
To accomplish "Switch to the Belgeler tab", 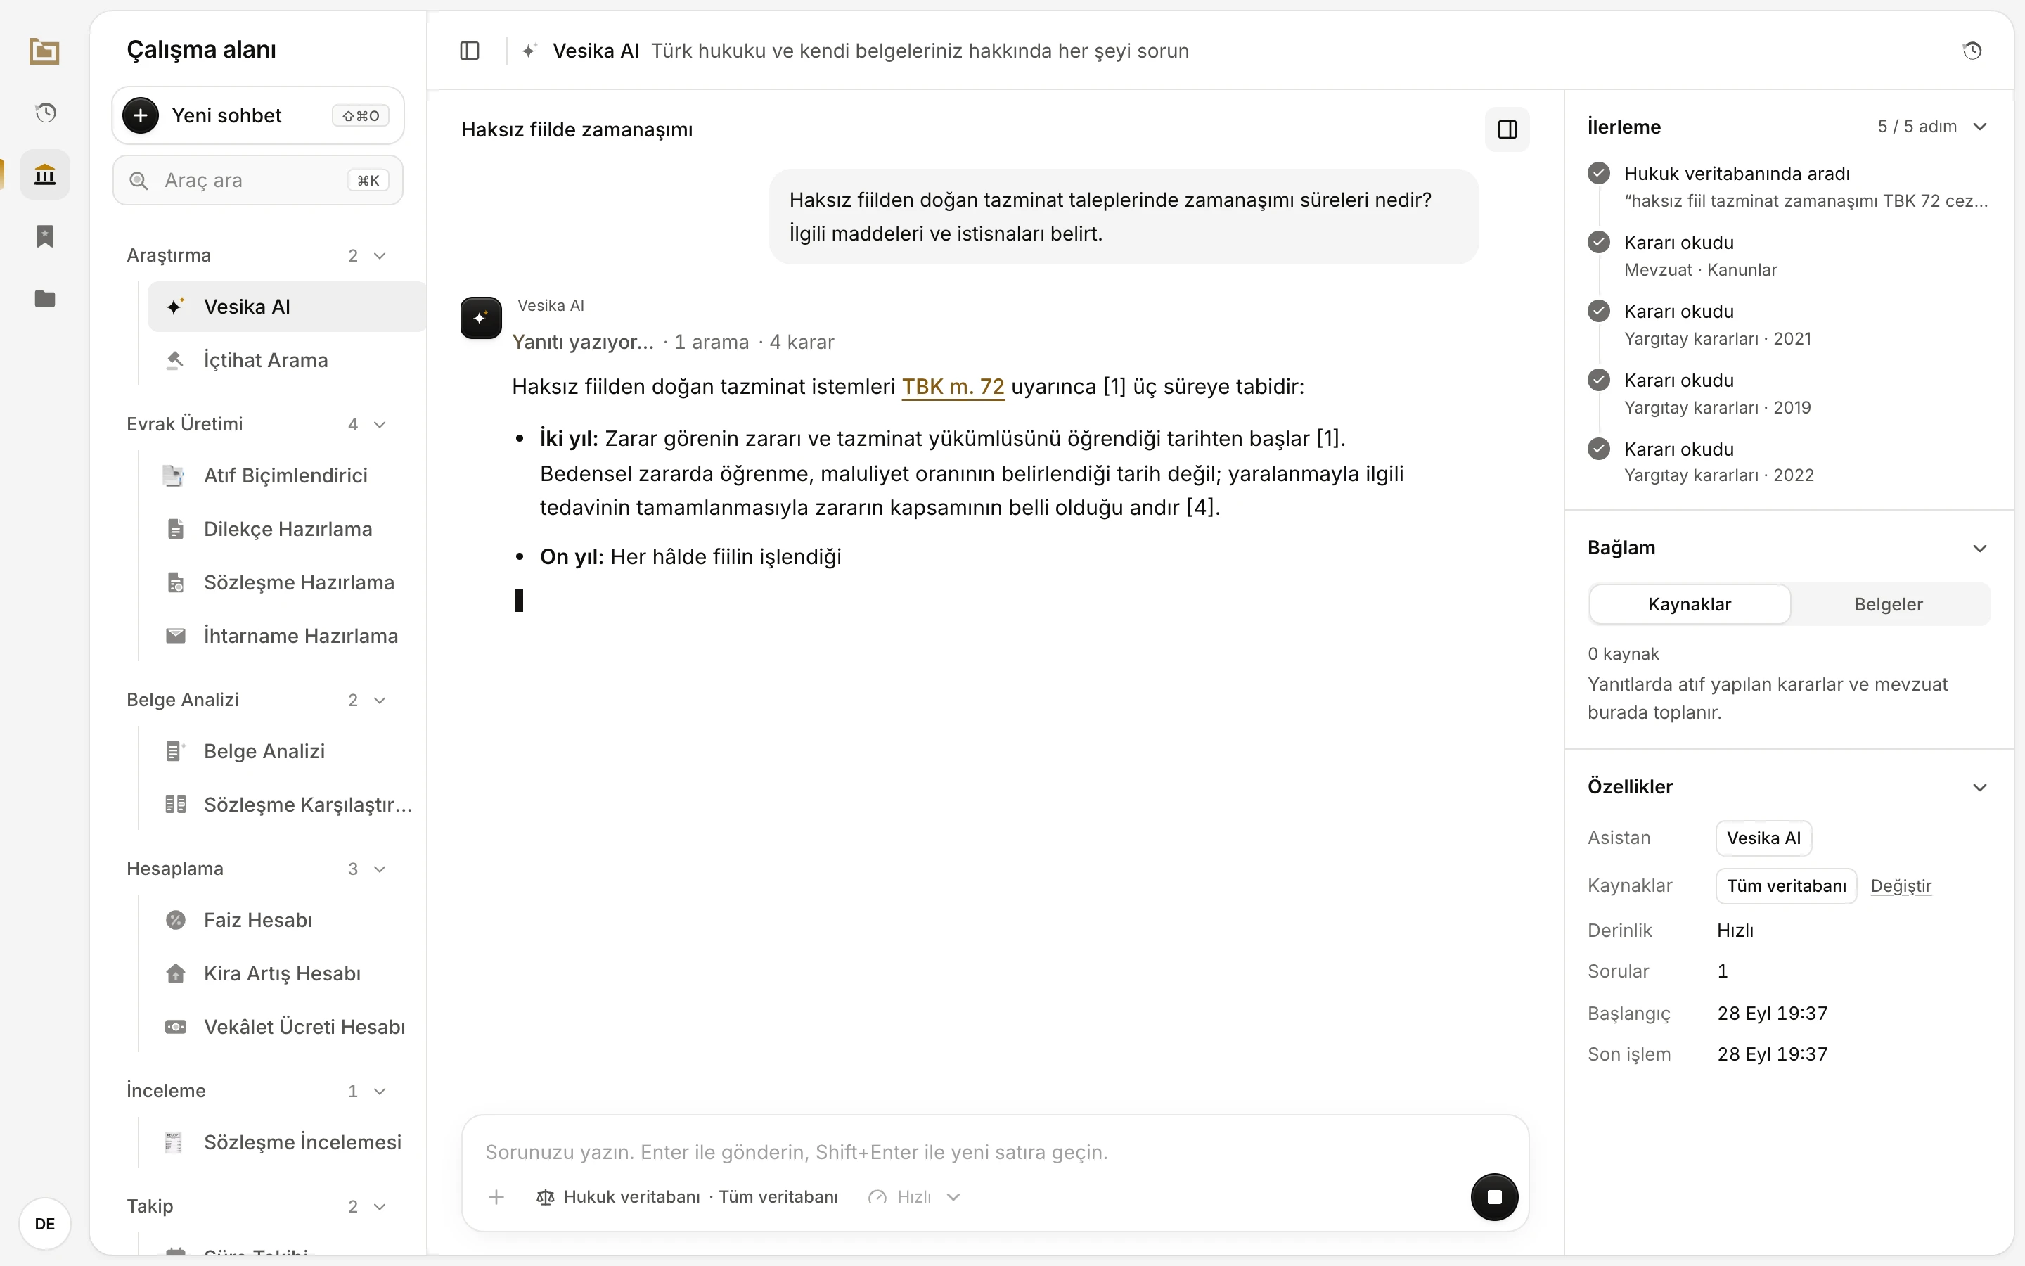I will click(1888, 605).
